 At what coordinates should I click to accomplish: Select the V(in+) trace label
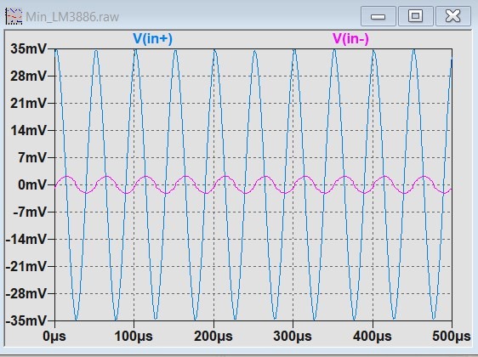click(153, 39)
